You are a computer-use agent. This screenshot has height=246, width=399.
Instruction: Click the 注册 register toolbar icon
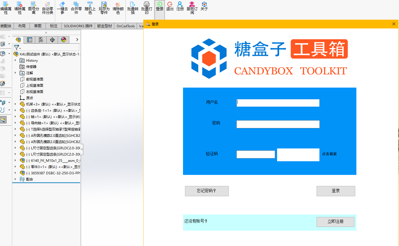pyautogui.click(x=180, y=6)
